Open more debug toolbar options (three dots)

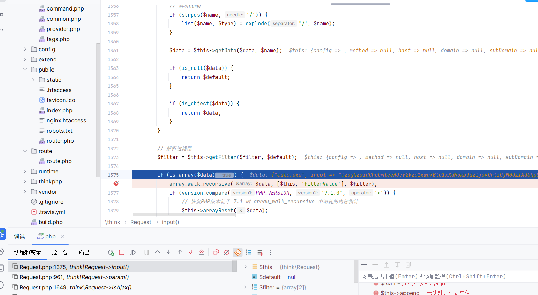[270, 252]
